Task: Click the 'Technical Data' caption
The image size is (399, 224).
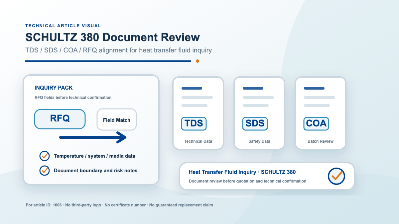Action: [x=198, y=141]
